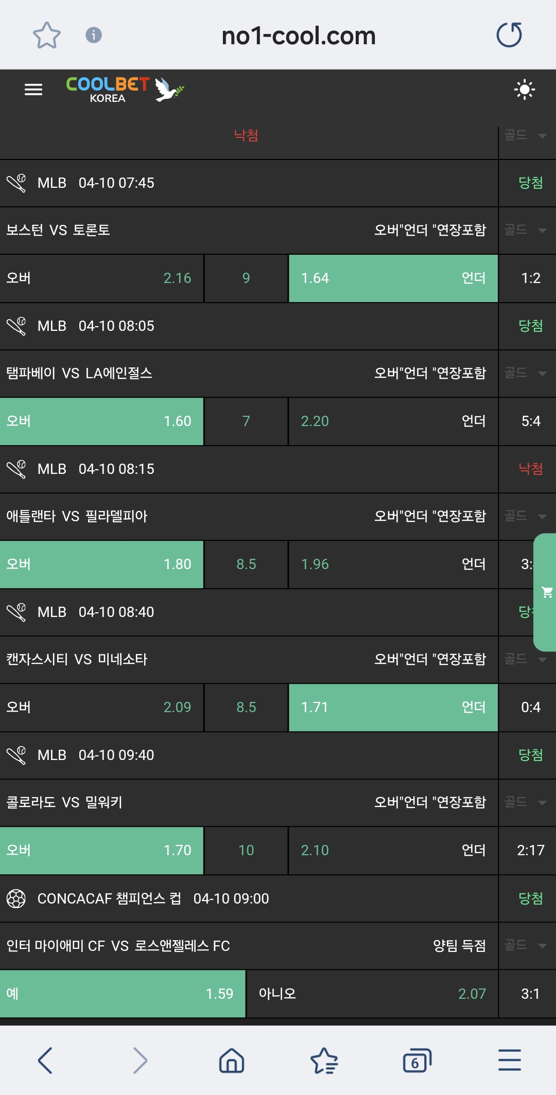Open site info icon
This screenshot has width=556, height=1095.
pyautogui.click(x=93, y=36)
